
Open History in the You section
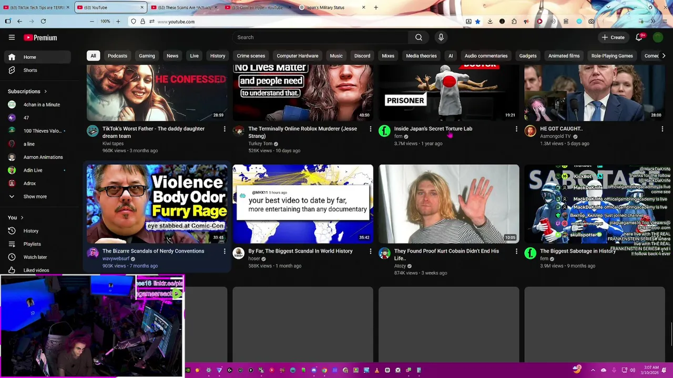pyautogui.click(x=37, y=231)
